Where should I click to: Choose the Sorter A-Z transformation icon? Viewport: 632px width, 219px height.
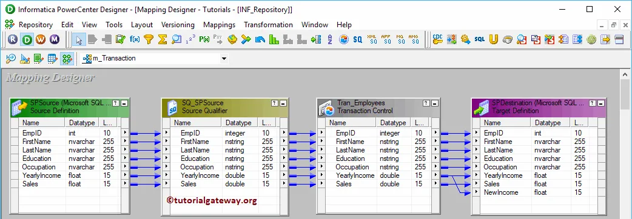click(x=330, y=39)
